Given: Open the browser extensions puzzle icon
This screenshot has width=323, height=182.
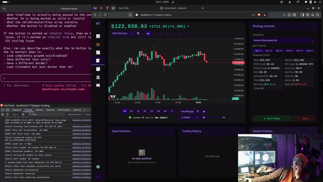Looking at the screenshot, I should (x=289, y=15).
